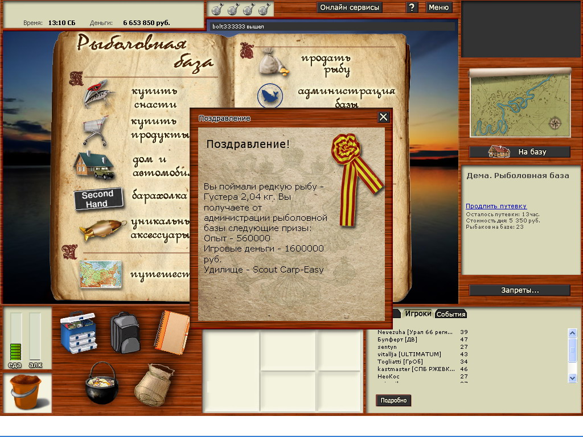Click the first float icon in top bar
Image resolution: width=583 pixels, height=437 pixels.
(x=217, y=9)
